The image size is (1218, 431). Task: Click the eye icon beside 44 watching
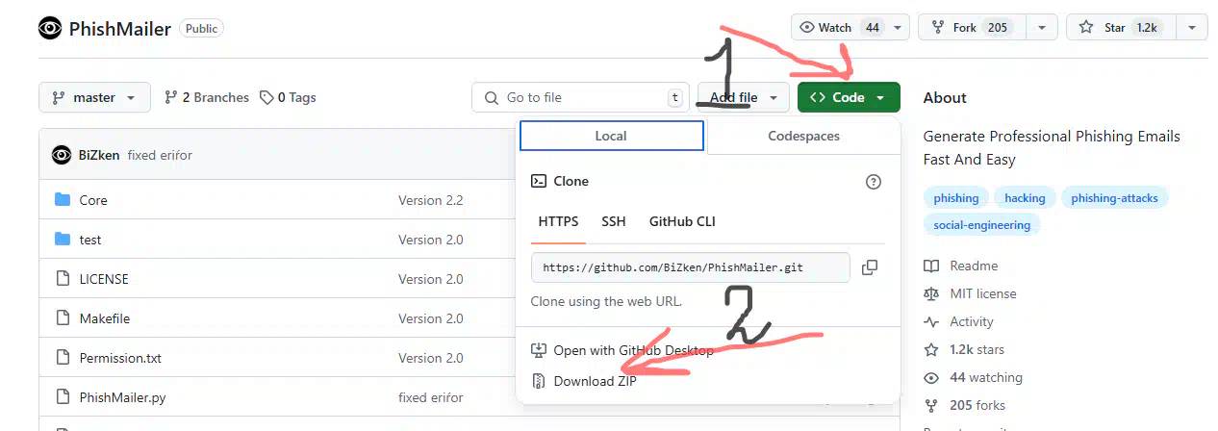coord(931,377)
